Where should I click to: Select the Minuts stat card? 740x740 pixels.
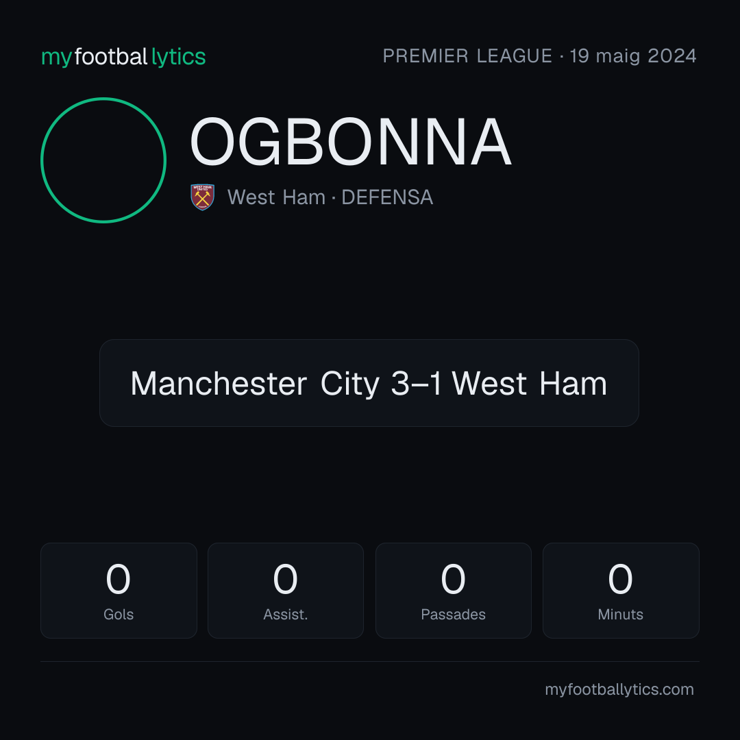point(621,591)
